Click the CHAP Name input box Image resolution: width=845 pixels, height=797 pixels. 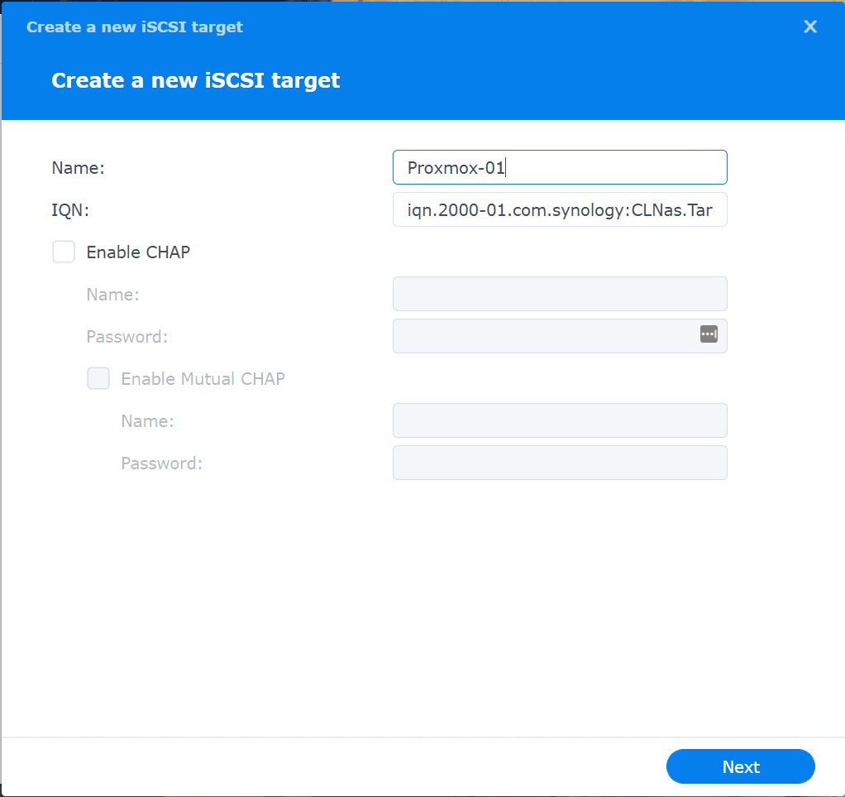[560, 294]
